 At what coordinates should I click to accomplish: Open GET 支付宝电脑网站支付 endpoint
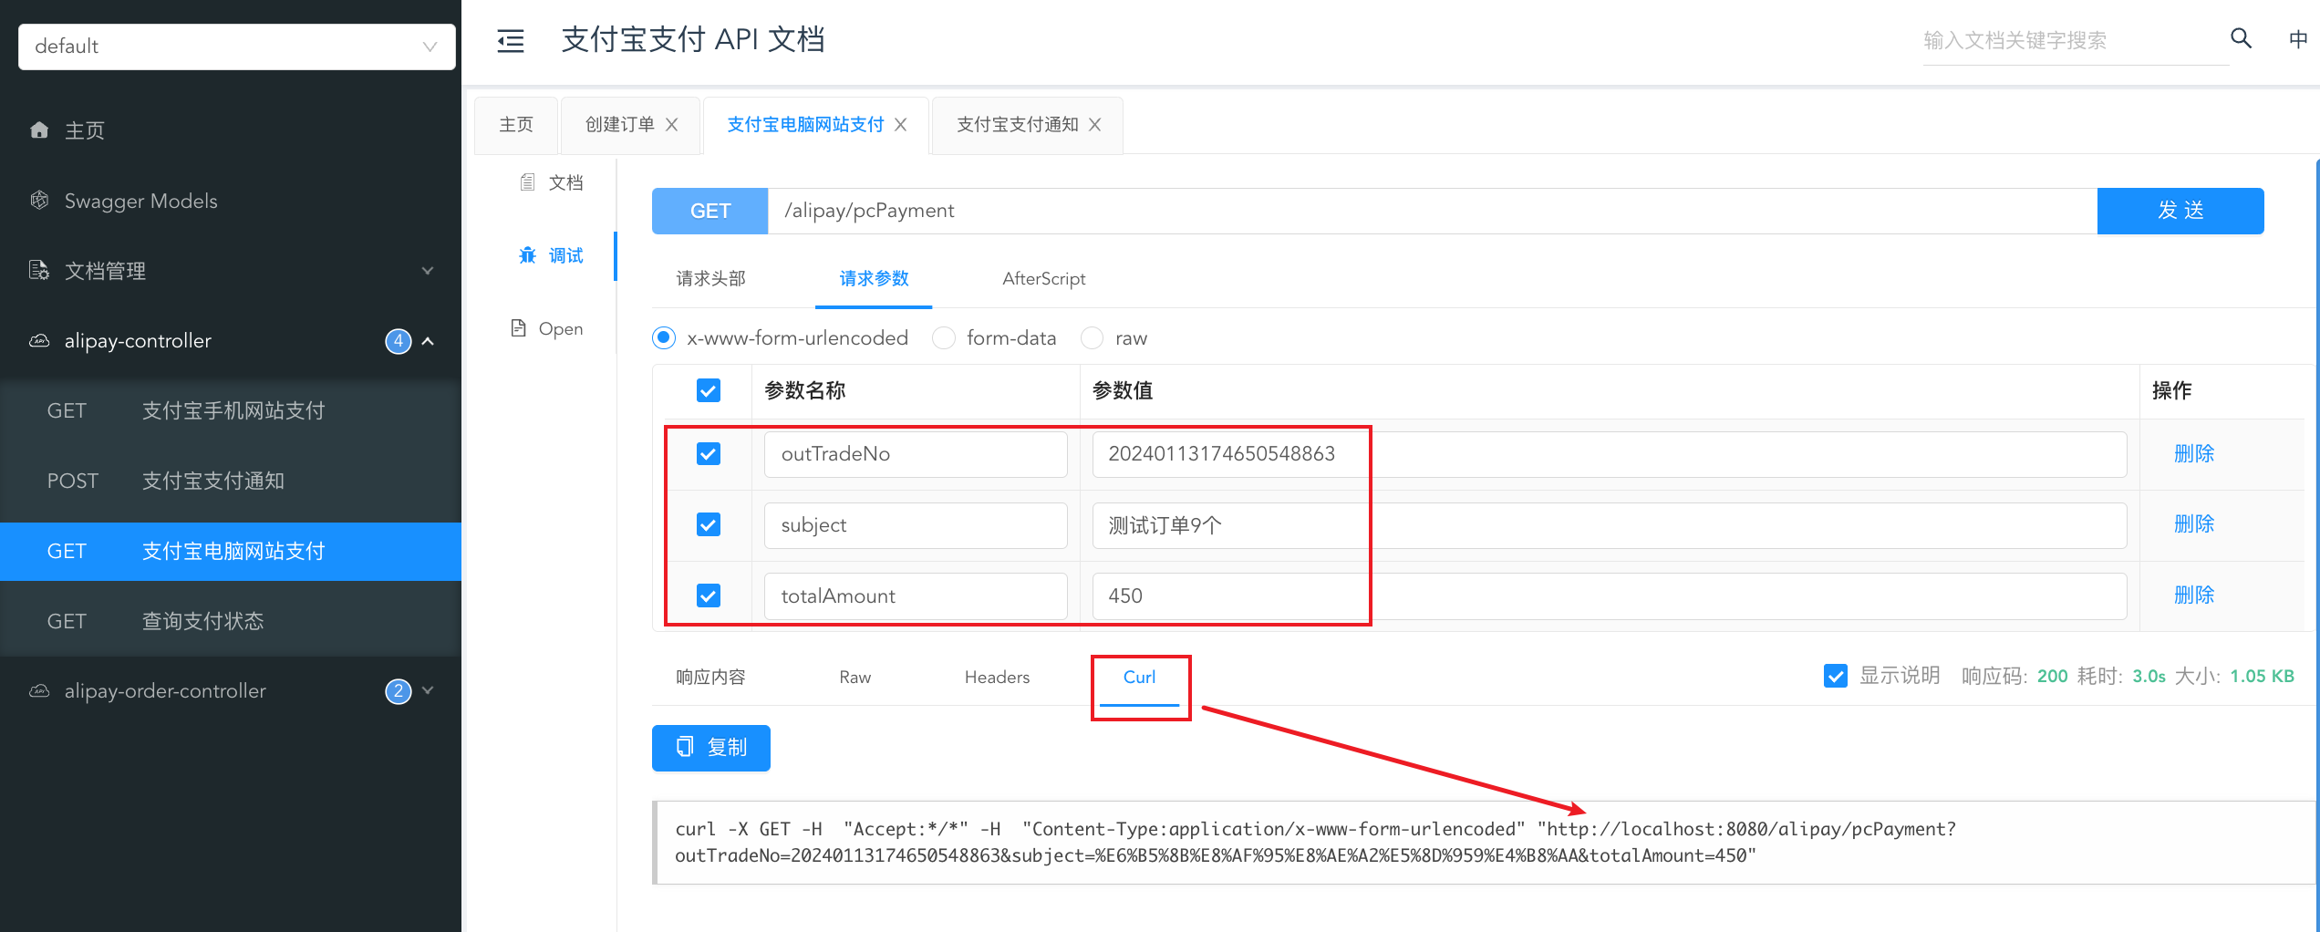point(231,552)
